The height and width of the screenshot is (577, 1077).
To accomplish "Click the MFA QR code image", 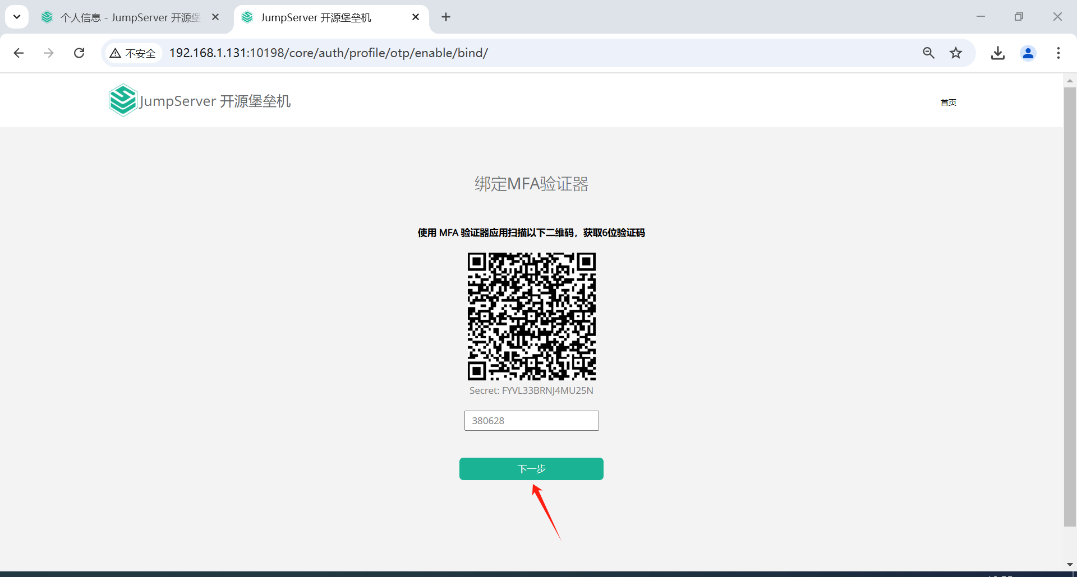I will [531, 317].
